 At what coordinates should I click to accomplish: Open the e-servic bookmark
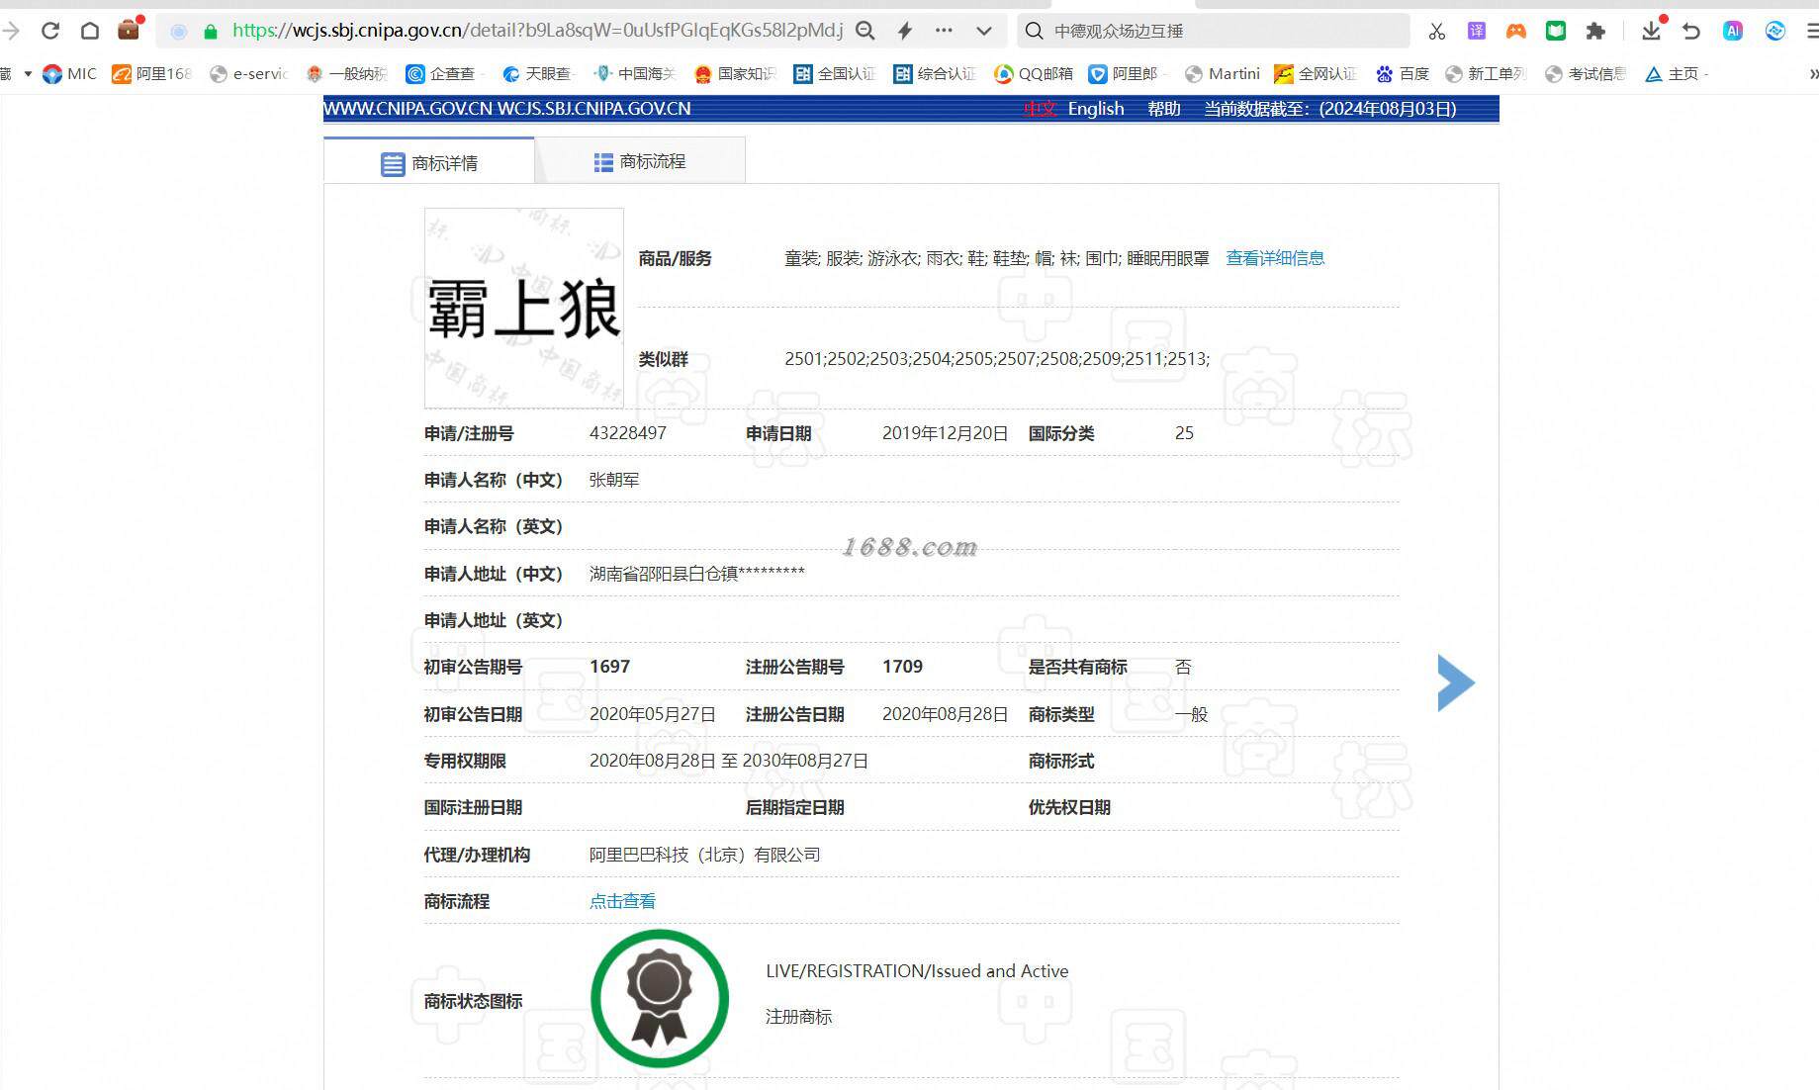(x=249, y=74)
